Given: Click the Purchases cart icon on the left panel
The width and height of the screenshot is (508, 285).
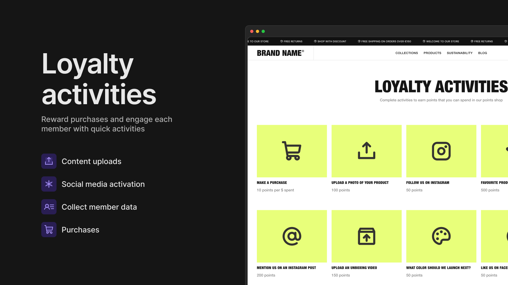Looking at the screenshot, I should point(49,230).
